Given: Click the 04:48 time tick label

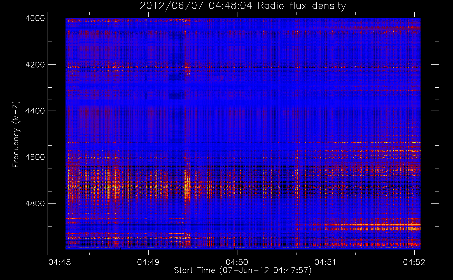Looking at the screenshot, I should coord(60,262).
